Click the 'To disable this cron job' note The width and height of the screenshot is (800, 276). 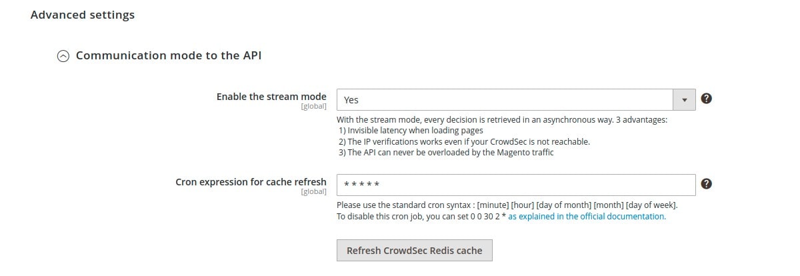tap(421, 217)
